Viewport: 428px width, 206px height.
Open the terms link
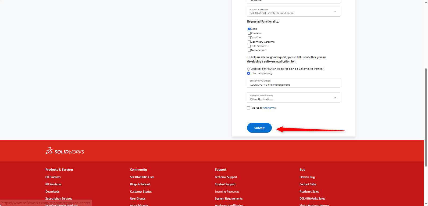click(x=269, y=108)
